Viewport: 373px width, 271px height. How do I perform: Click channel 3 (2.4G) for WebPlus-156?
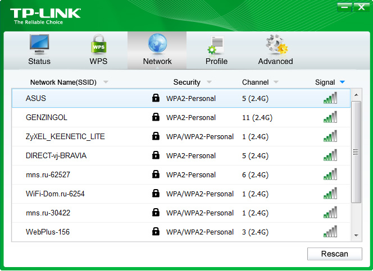click(255, 232)
